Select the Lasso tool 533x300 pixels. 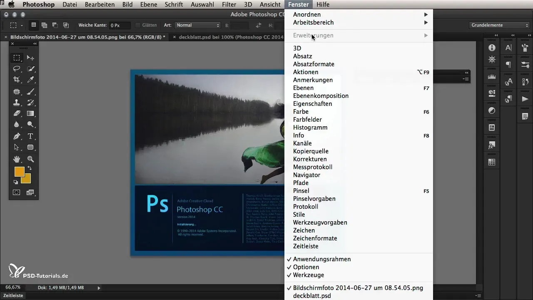[x=17, y=69]
